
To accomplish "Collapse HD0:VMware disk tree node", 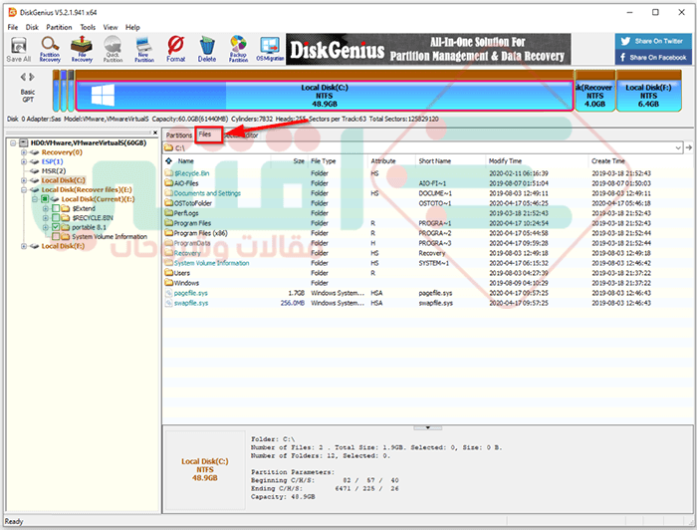I will pos(13,142).
